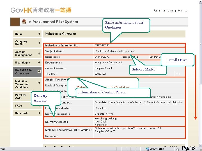Click the arrow icon on E-catalogue
Viewport: 202px width, 151px height.
pos(39,63)
